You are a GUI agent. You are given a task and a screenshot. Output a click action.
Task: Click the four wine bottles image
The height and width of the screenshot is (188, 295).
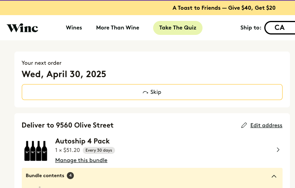(36, 151)
